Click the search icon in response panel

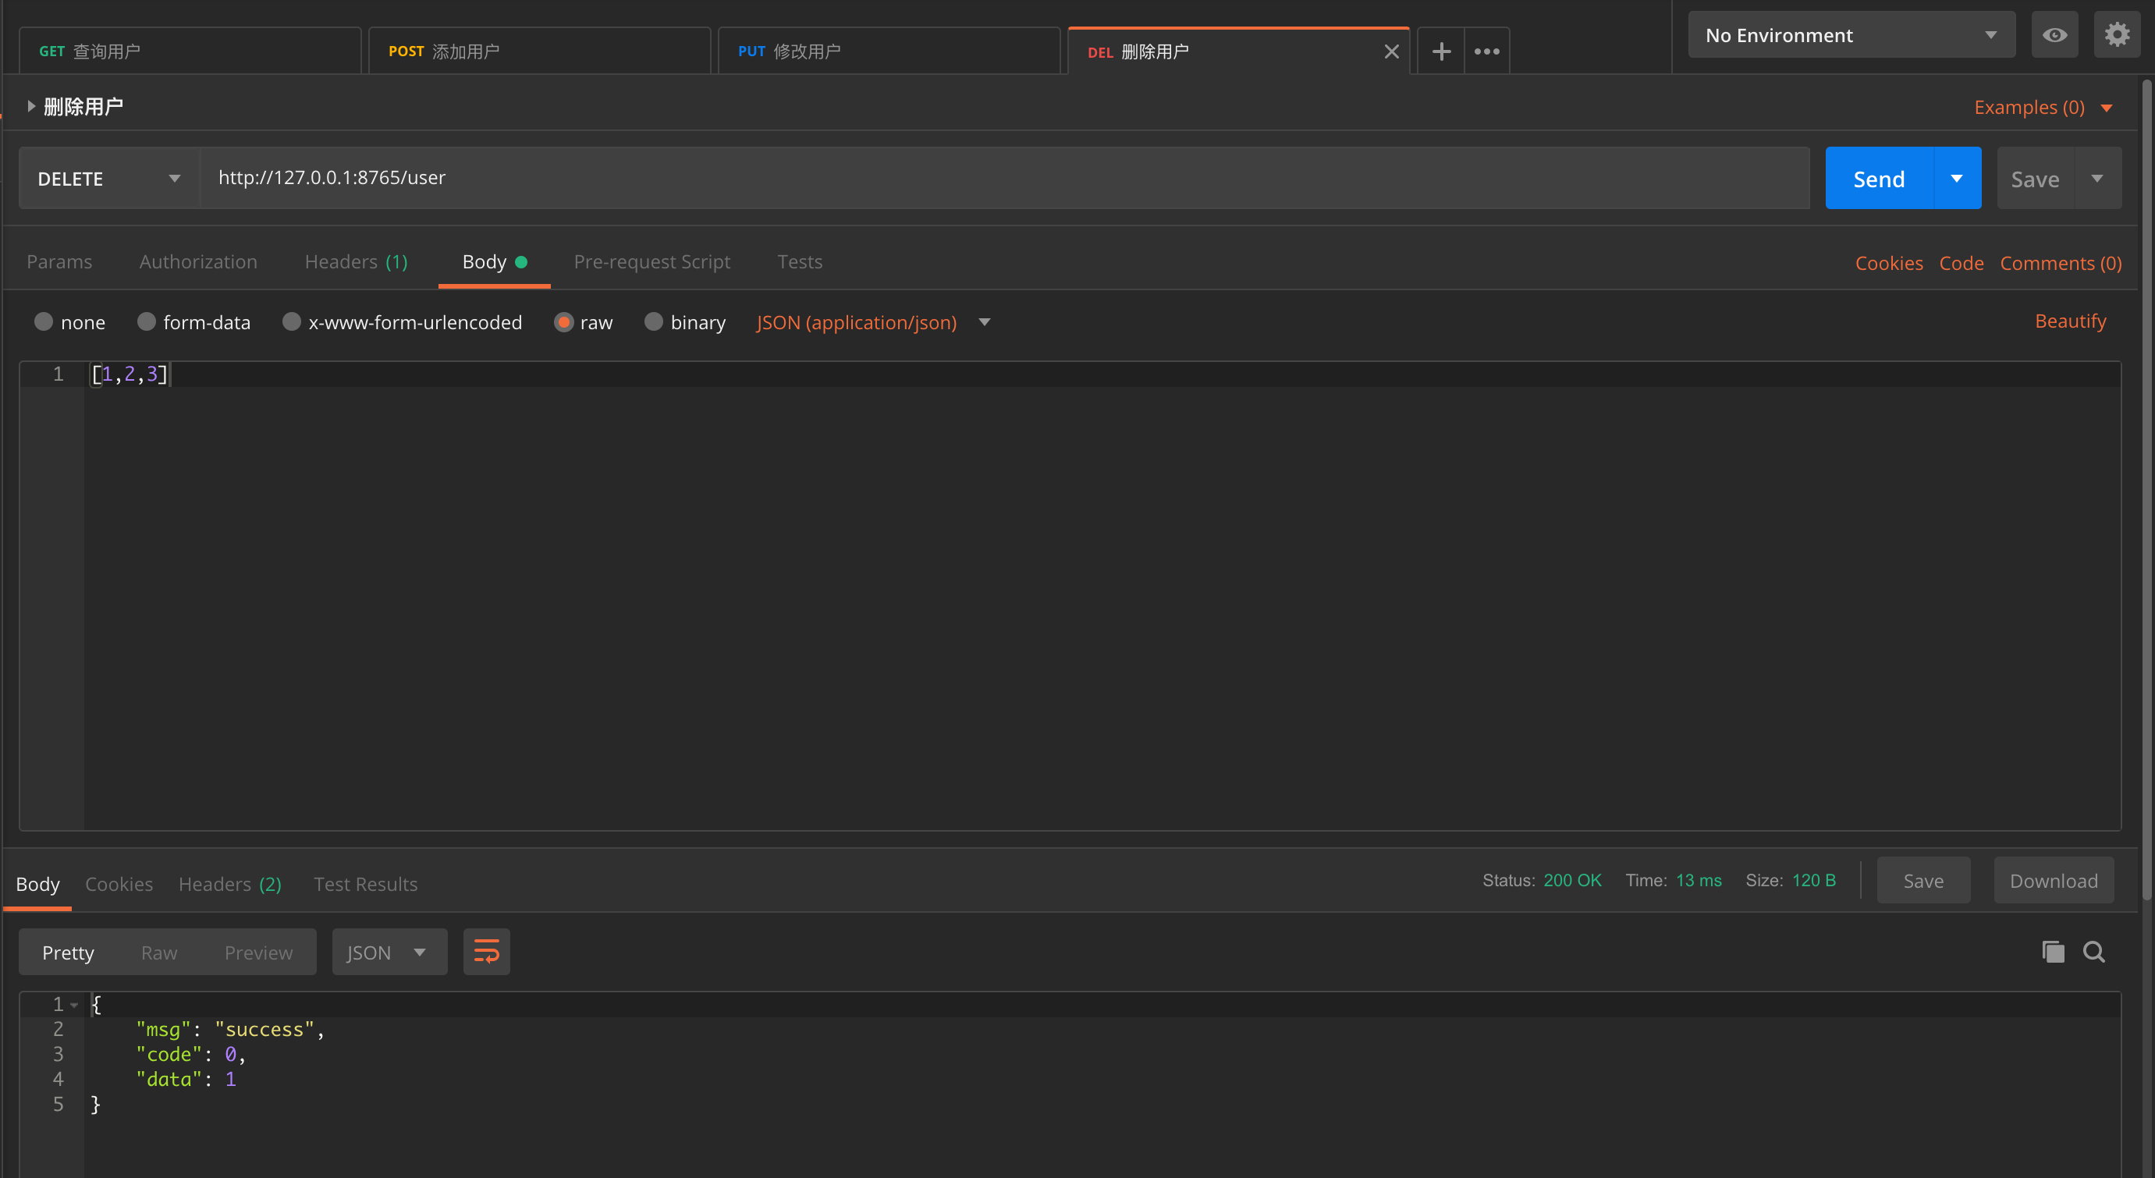coord(2094,952)
